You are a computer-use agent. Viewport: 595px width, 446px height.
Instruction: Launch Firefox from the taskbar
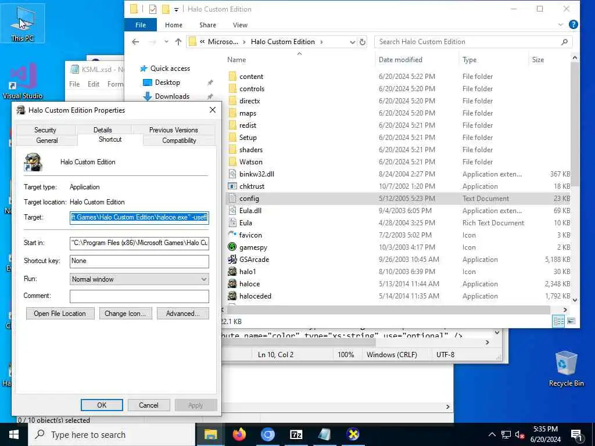click(239, 434)
